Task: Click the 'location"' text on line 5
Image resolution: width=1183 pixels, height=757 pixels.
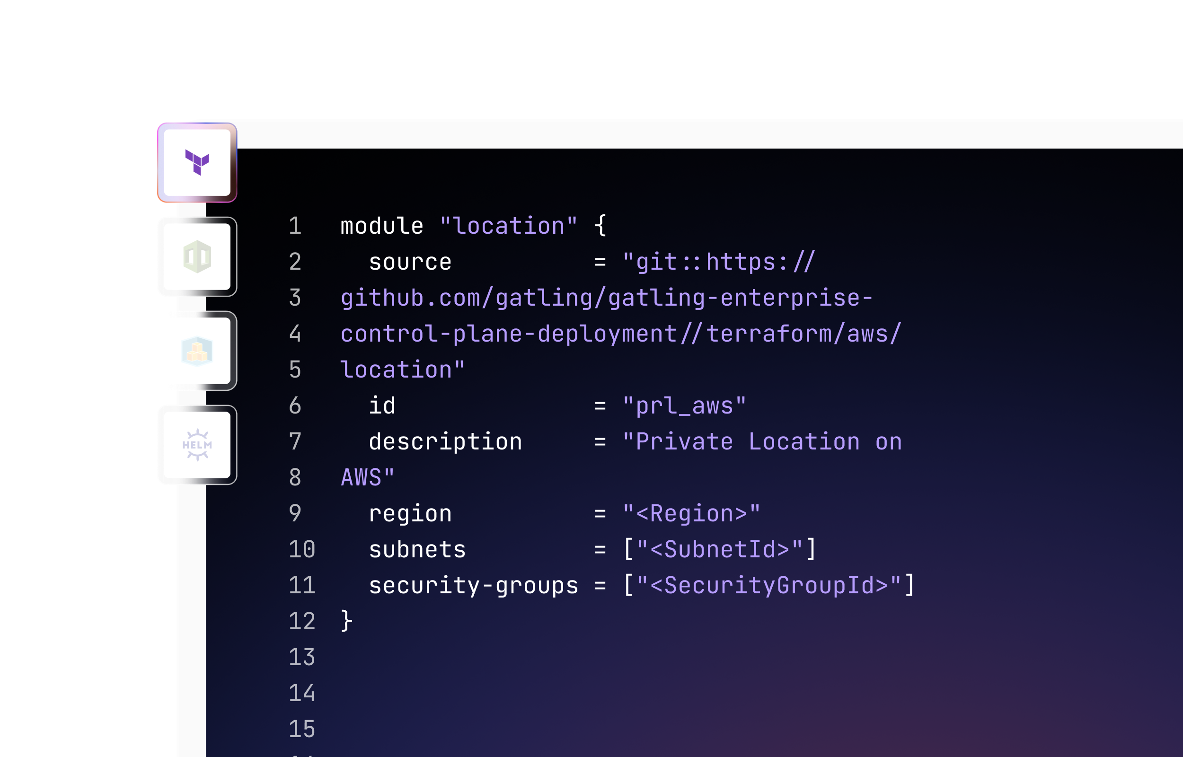Action: tap(403, 370)
